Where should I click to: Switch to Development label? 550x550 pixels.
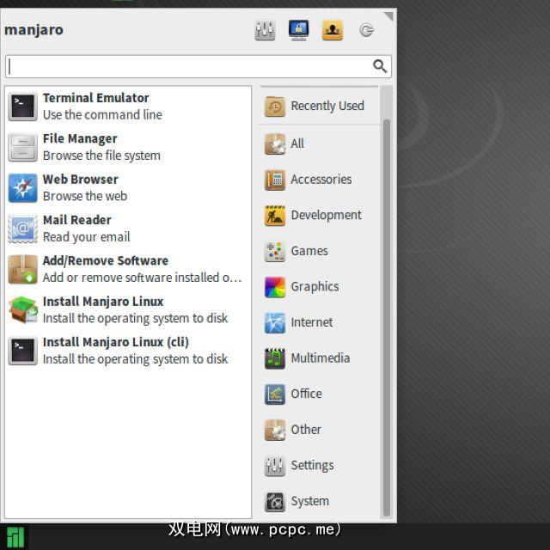tap(327, 216)
